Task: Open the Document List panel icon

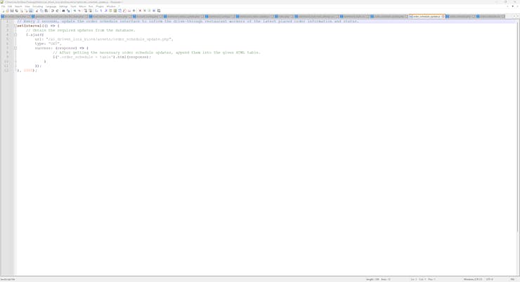Action: pos(119,11)
